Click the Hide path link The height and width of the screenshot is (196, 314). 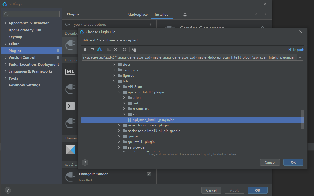(296, 49)
